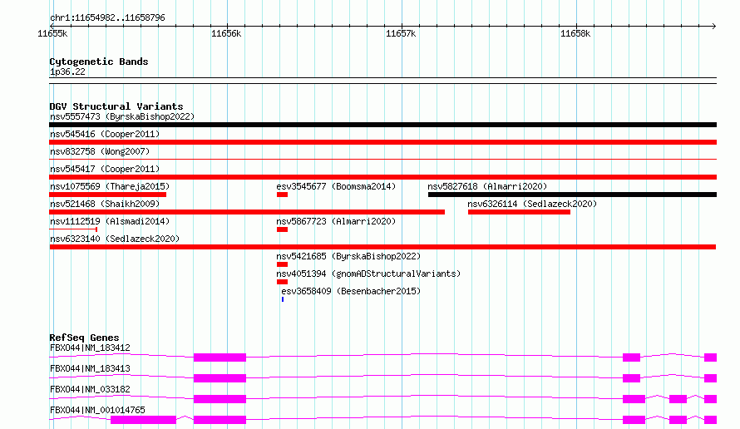This screenshot has height=429, width=740.
Task: Click the red bar under nsv521468
Action: pos(247,212)
